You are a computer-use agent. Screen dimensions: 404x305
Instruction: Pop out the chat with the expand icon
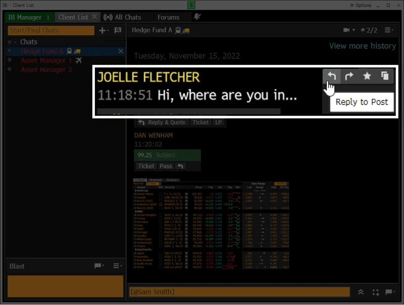[375, 292]
